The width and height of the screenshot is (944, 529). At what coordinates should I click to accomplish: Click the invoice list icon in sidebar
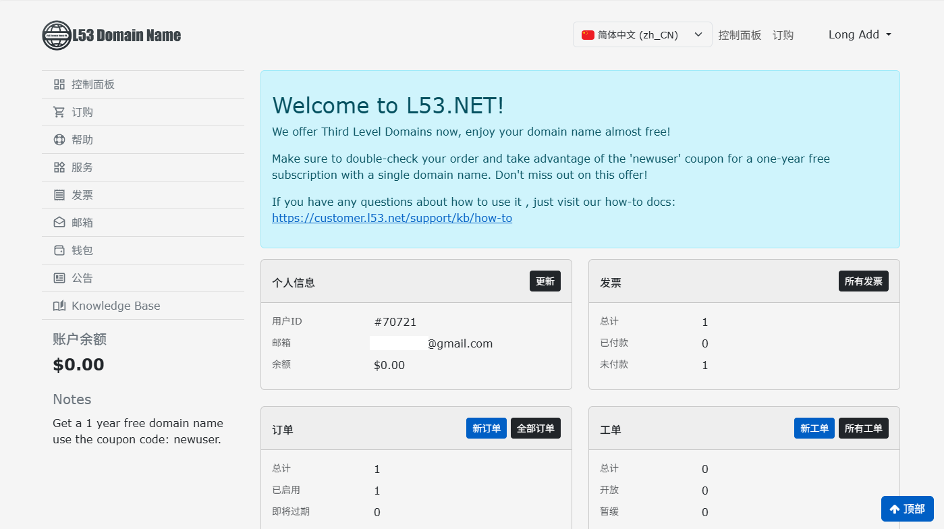point(59,195)
